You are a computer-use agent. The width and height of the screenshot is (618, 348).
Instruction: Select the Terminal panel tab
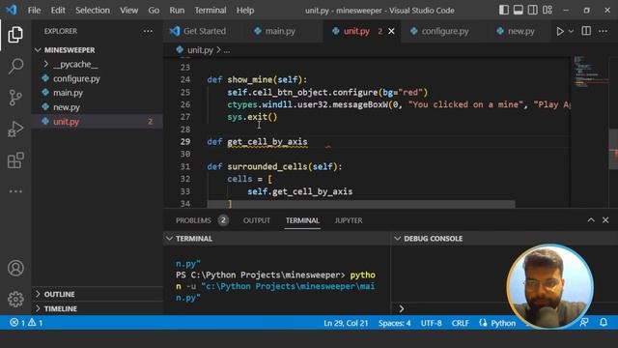point(302,220)
